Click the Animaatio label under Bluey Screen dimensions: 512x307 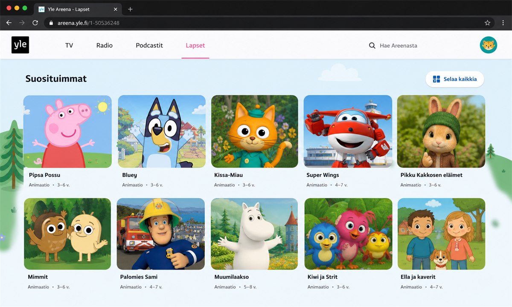click(x=132, y=185)
